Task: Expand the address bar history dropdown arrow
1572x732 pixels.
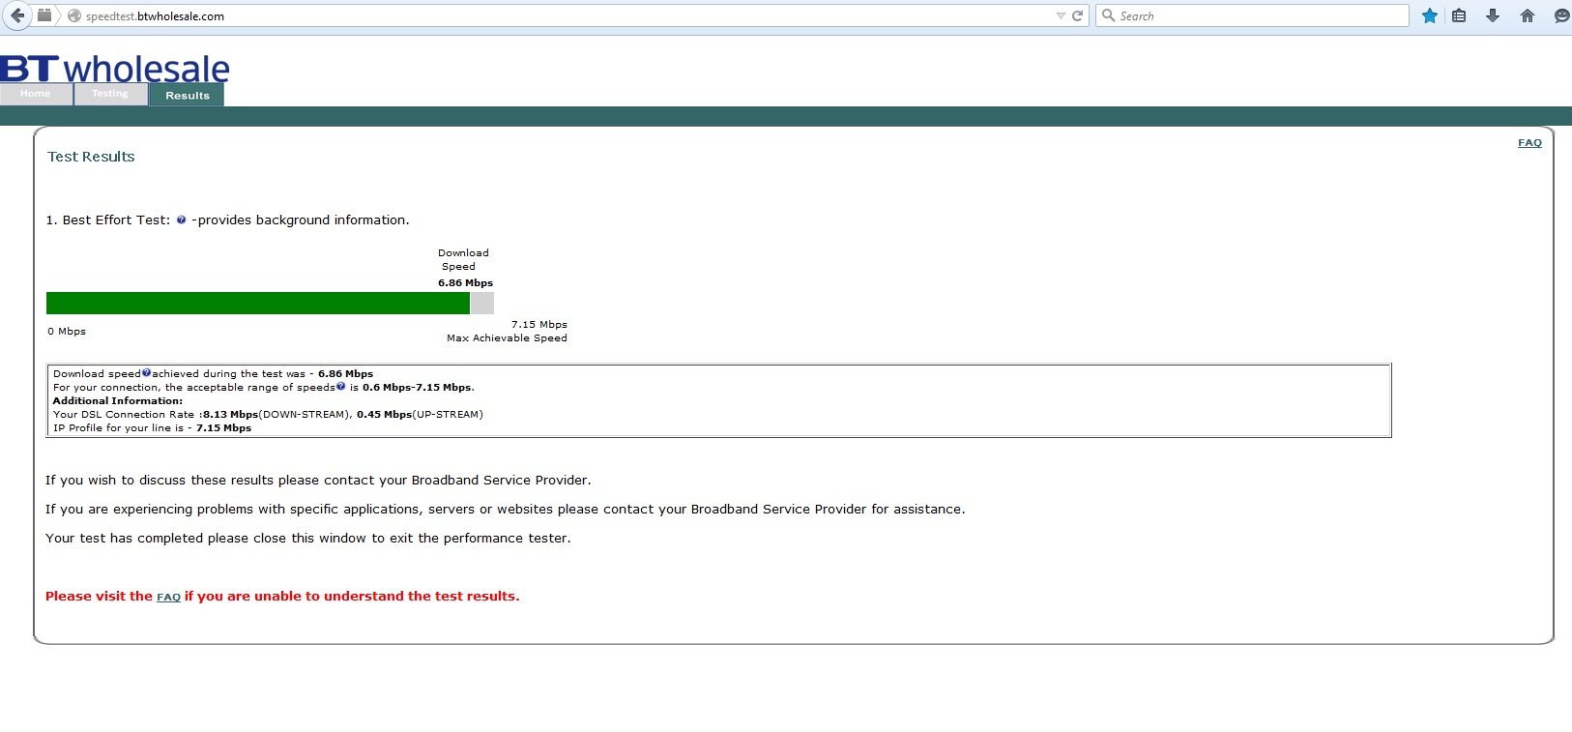Action: pyautogui.click(x=1061, y=16)
